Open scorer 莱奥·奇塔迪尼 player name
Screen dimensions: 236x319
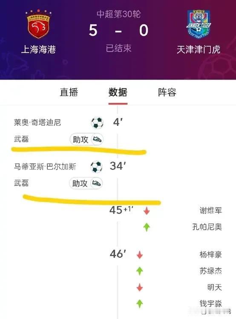[x=37, y=122]
